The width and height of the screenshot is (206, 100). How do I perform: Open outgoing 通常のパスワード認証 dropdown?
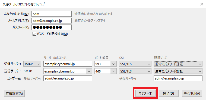click(x=178, y=71)
